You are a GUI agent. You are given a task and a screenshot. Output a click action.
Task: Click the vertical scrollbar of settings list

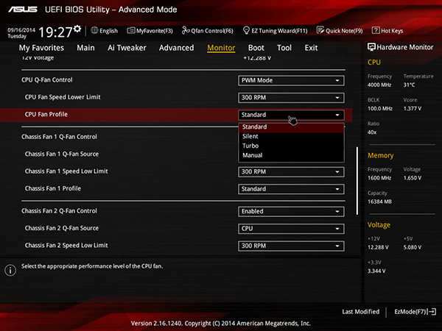click(x=357, y=180)
